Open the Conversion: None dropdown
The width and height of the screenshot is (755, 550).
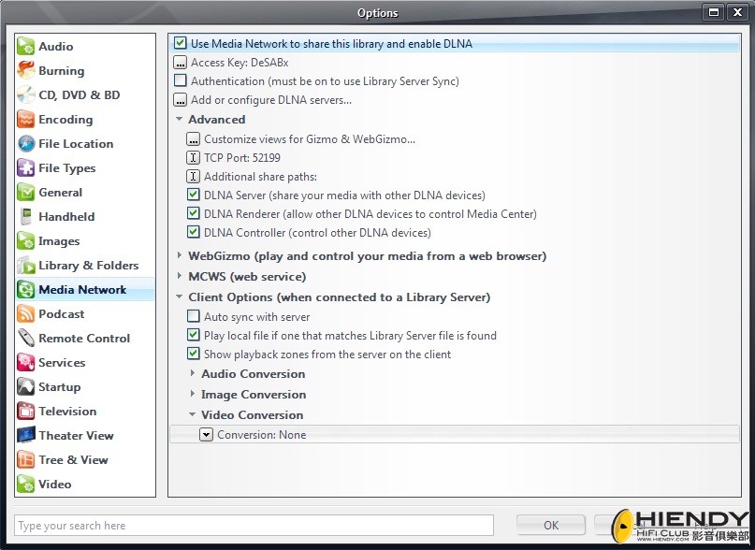coord(206,434)
